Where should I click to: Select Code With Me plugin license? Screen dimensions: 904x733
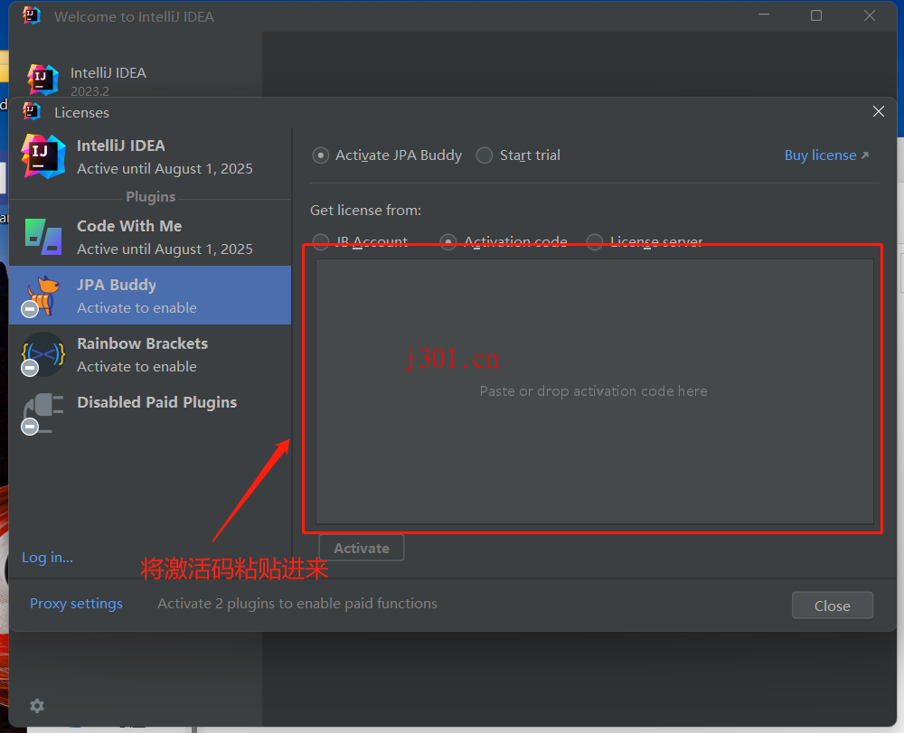[150, 237]
